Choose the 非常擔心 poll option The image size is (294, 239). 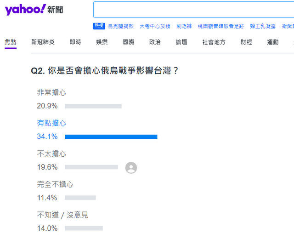[x=51, y=93]
